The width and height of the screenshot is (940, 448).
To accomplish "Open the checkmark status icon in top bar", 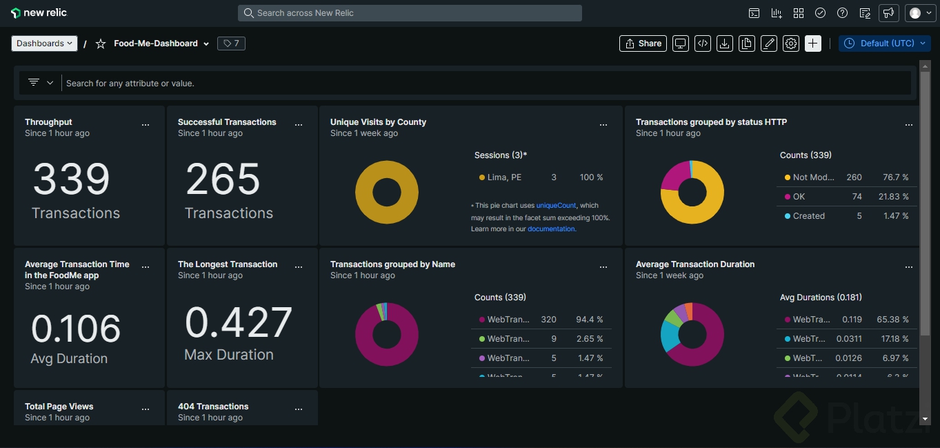I will [x=821, y=13].
